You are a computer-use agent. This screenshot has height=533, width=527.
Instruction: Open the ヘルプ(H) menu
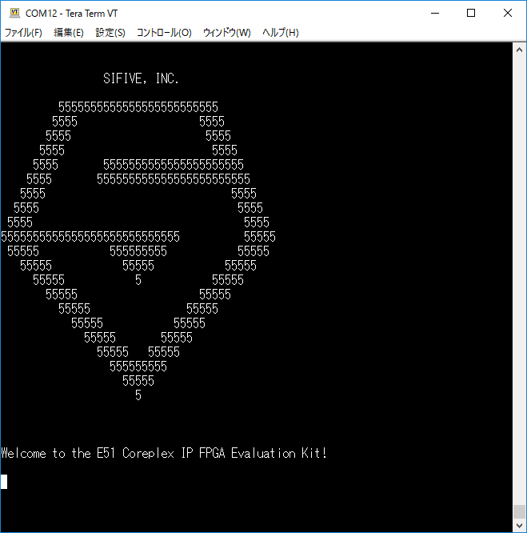point(281,33)
